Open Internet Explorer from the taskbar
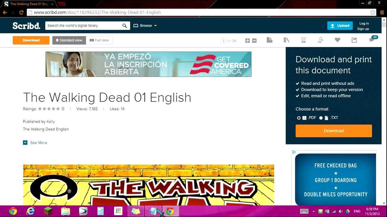This screenshot has width=387, height=217. pyautogui.click(x=31, y=211)
